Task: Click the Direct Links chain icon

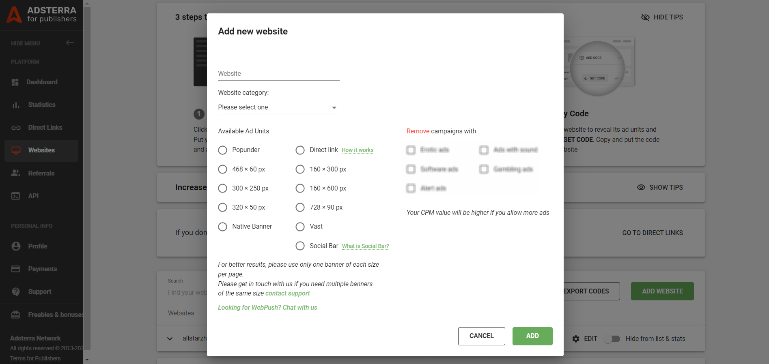Action: 16,127
